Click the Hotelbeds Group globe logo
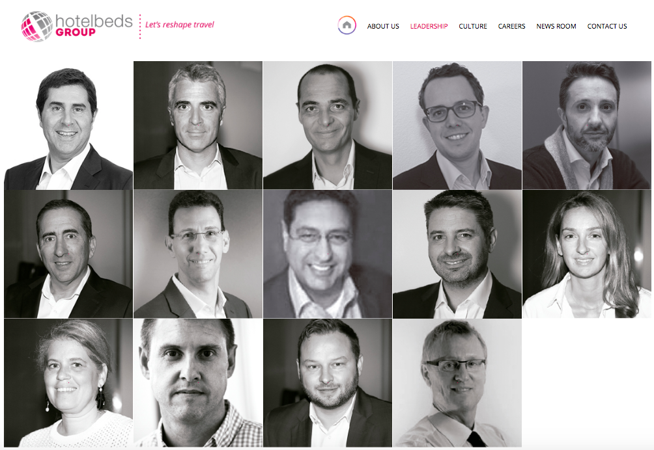This screenshot has height=450, width=654. pyautogui.click(x=36, y=26)
